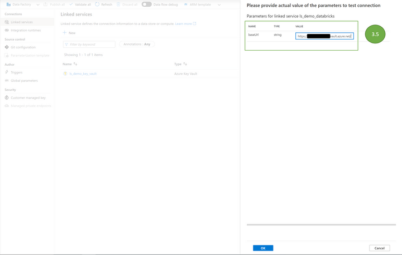Viewport: 402px width, 255px height.
Task: Open the Annotations : Any filter
Action: [x=137, y=44]
